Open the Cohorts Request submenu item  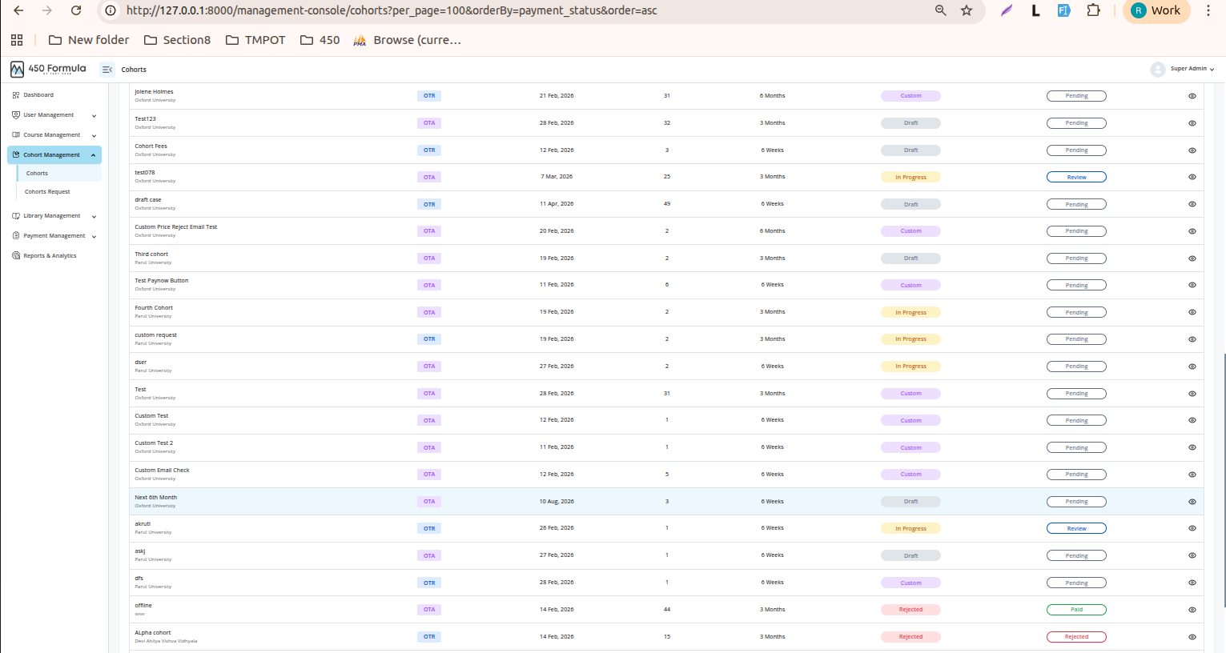pos(47,192)
